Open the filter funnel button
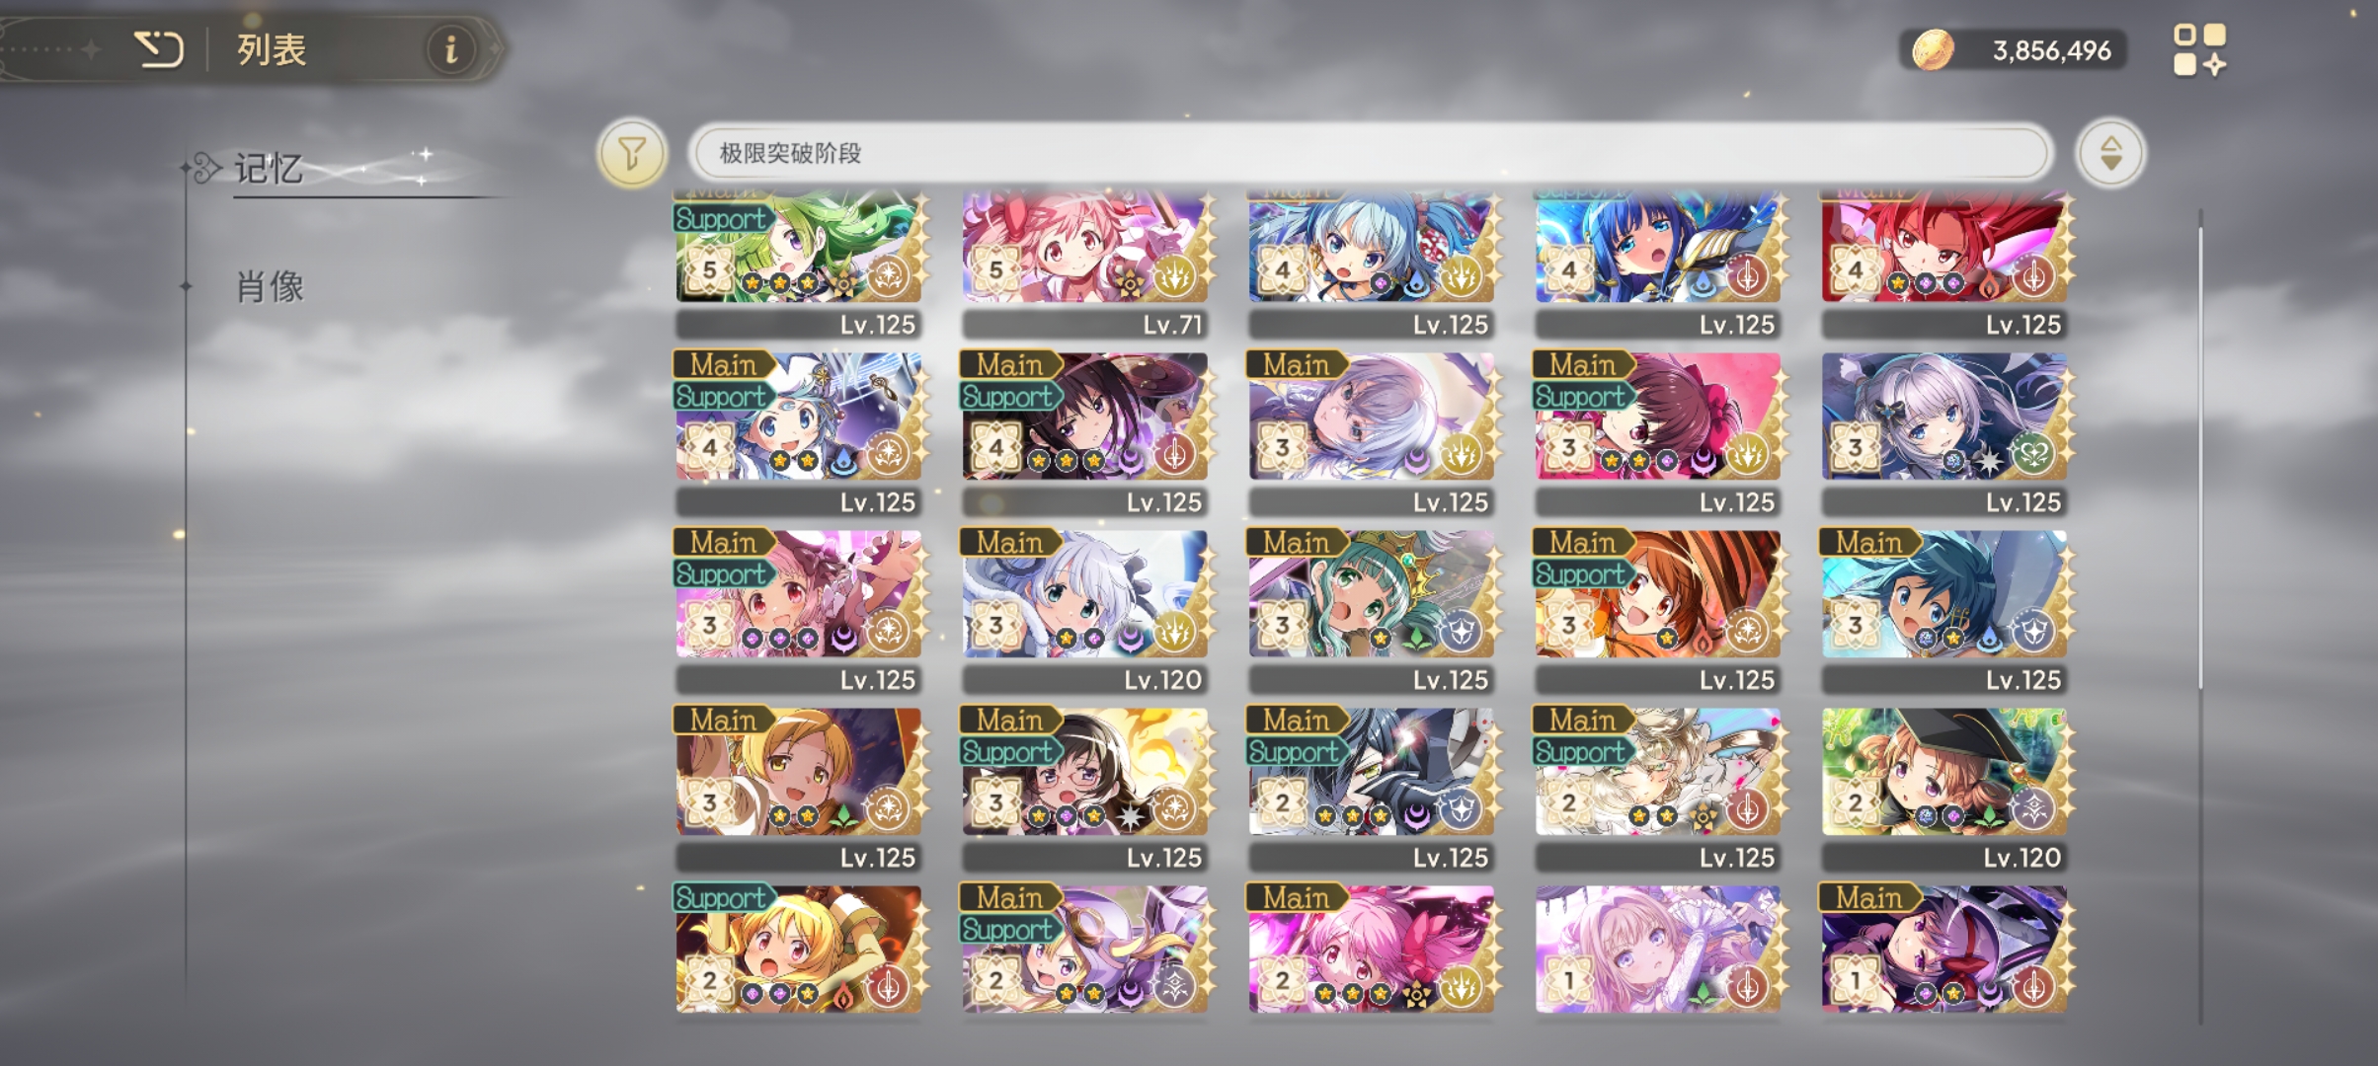2378x1066 pixels. pyautogui.click(x=631, y=153)
